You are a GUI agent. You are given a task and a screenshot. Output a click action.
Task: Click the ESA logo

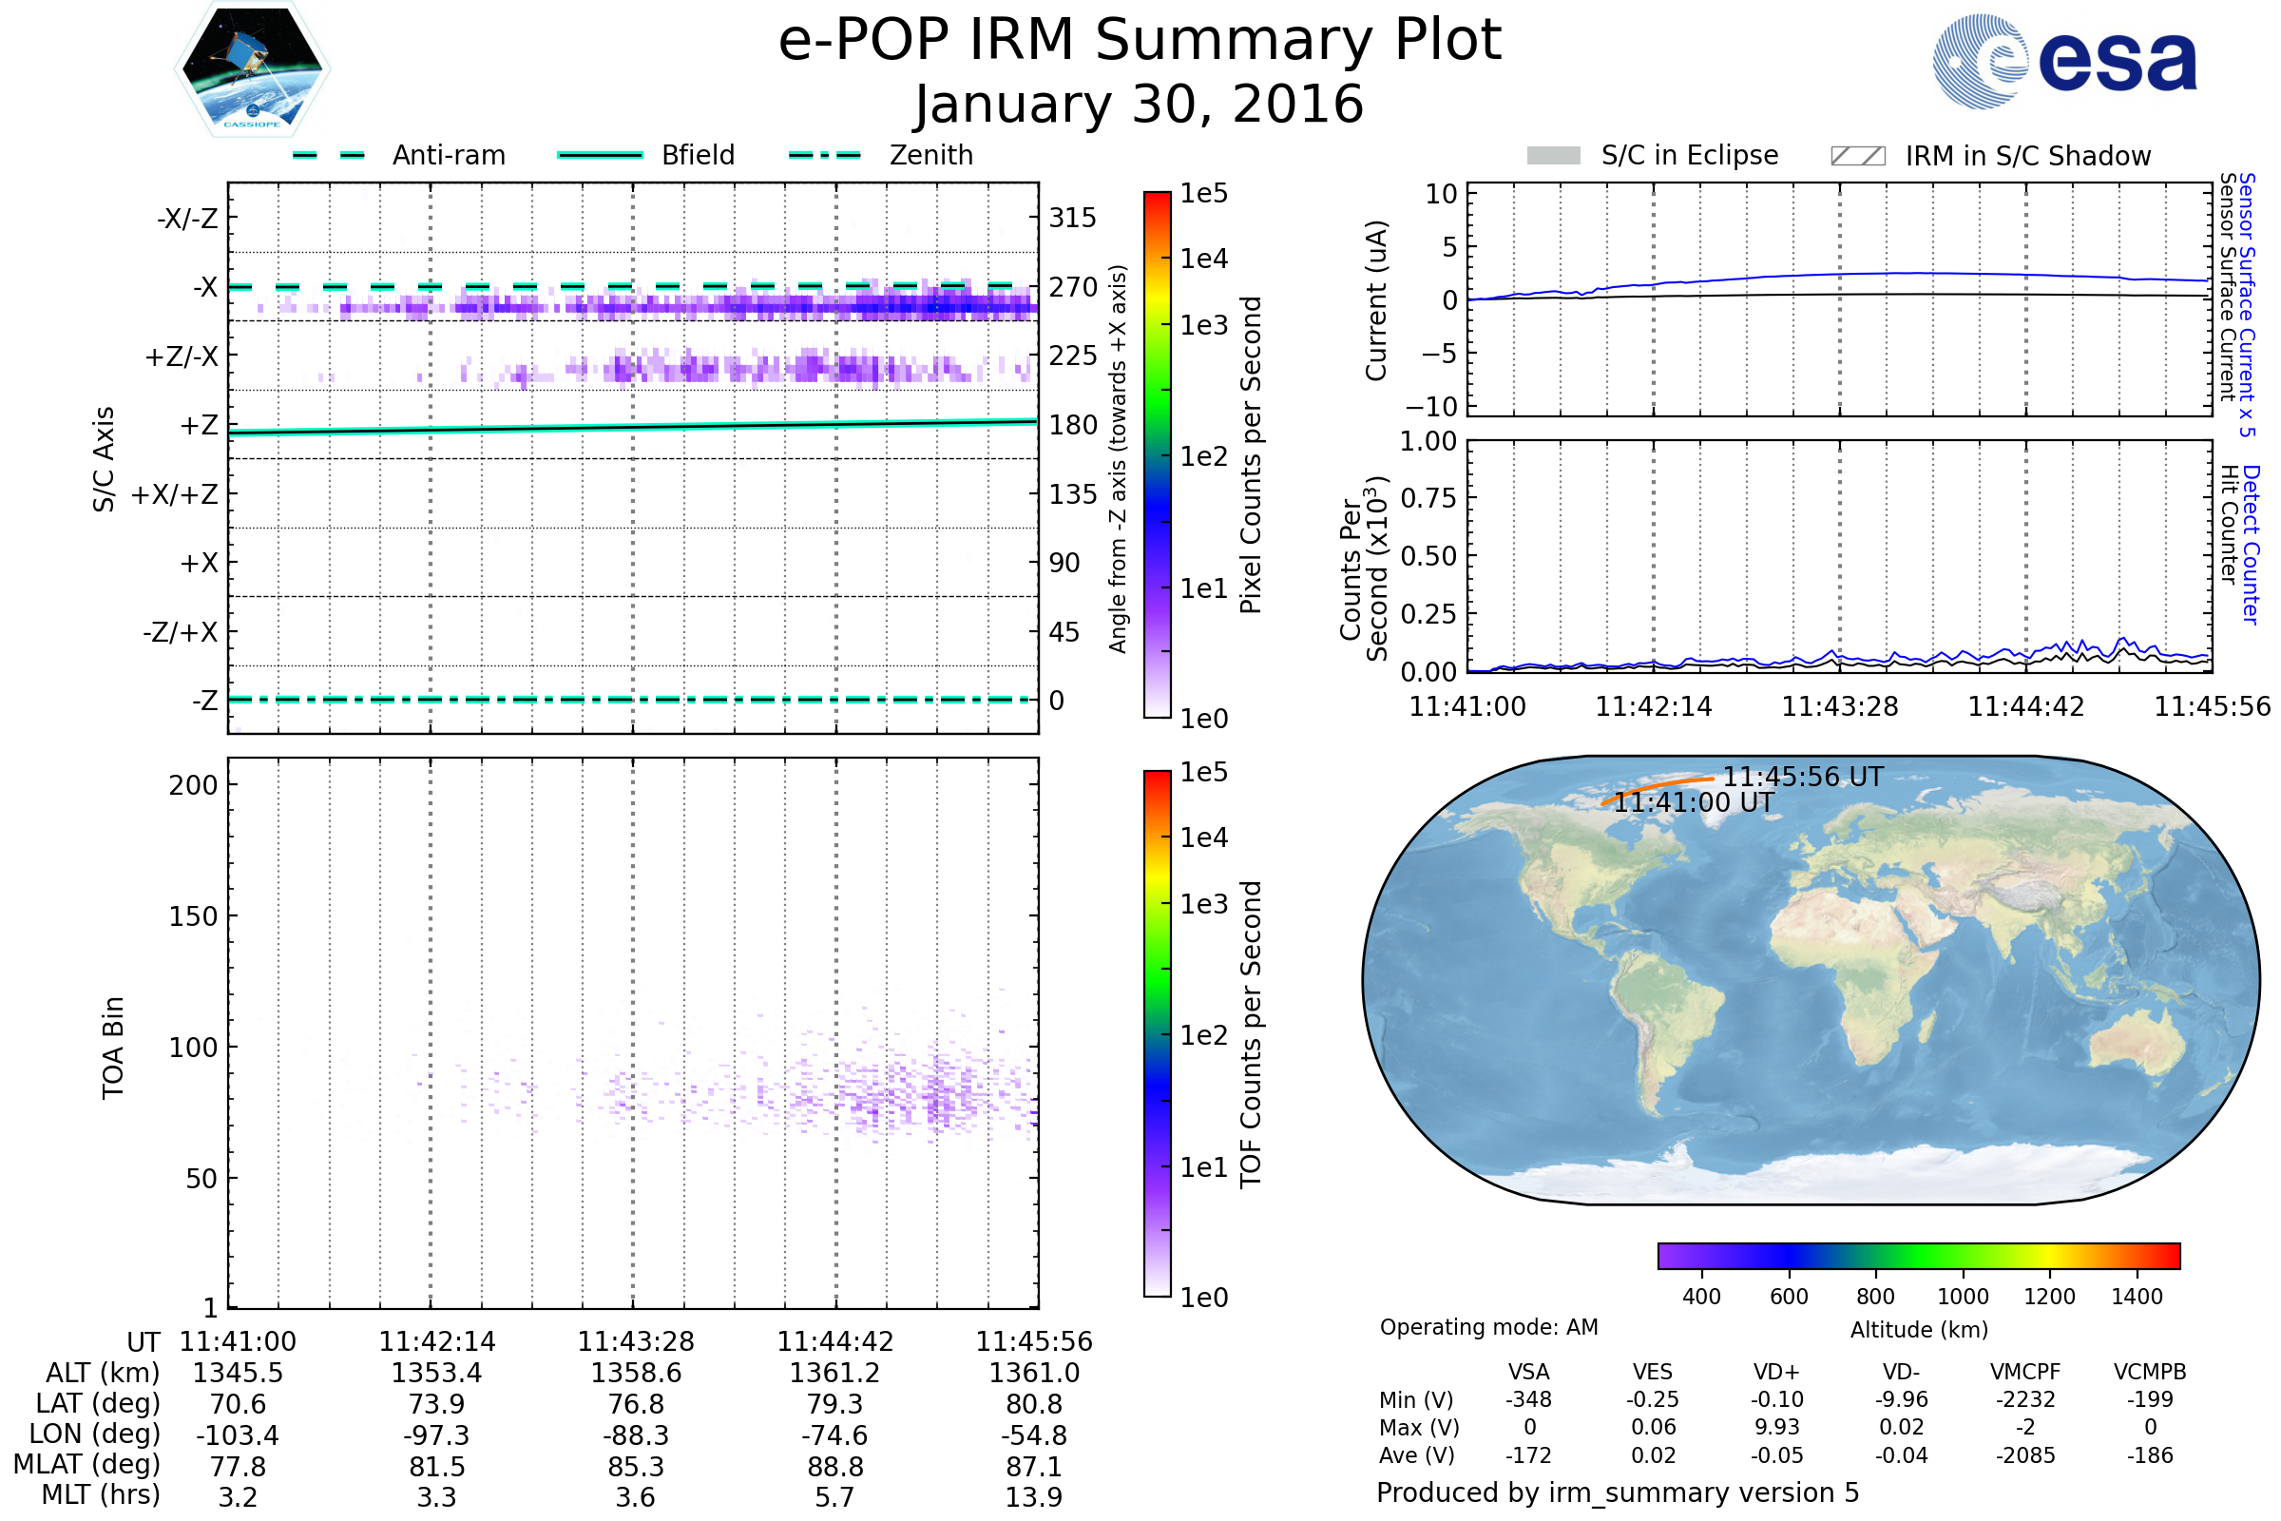click(2063, 62)
